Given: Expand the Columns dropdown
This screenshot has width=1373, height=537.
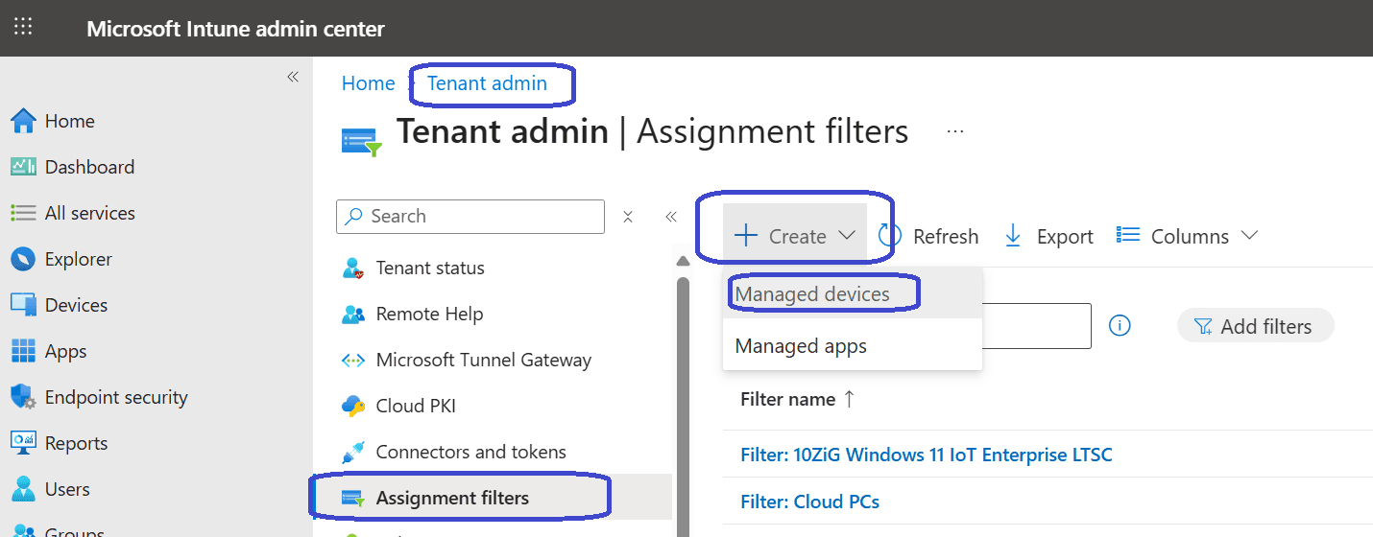Looking at the screenshot, I should (x=1188, y=236).
